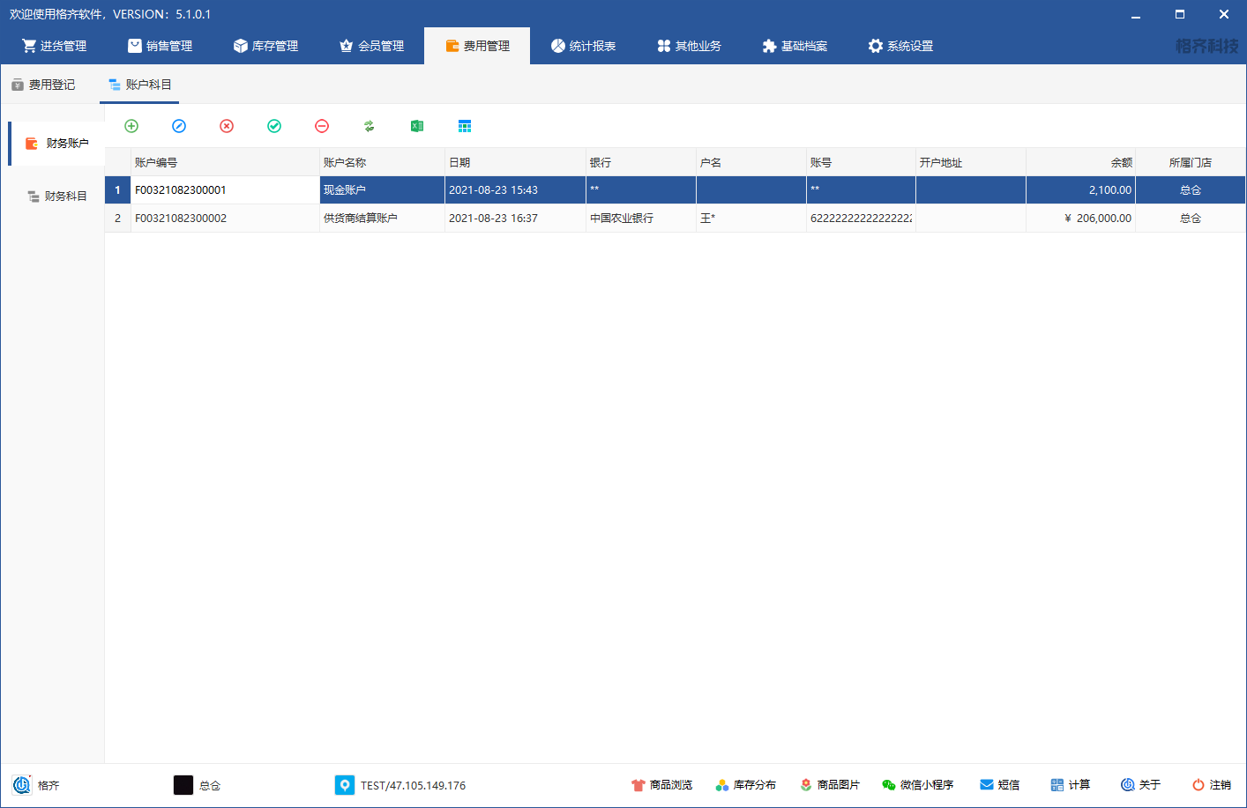The height and width of the screenshot is (808, 1247).
Task: Click the 开户地址 column header
Action: point(971,162)
